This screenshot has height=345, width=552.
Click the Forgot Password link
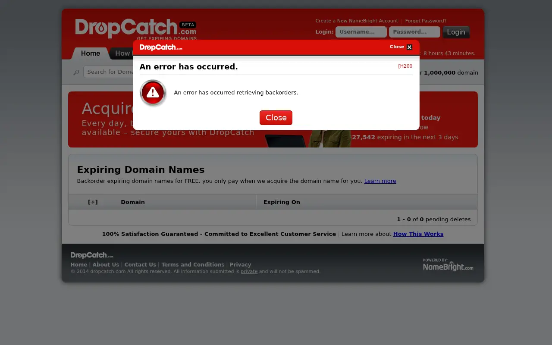[x=426, y=21]
